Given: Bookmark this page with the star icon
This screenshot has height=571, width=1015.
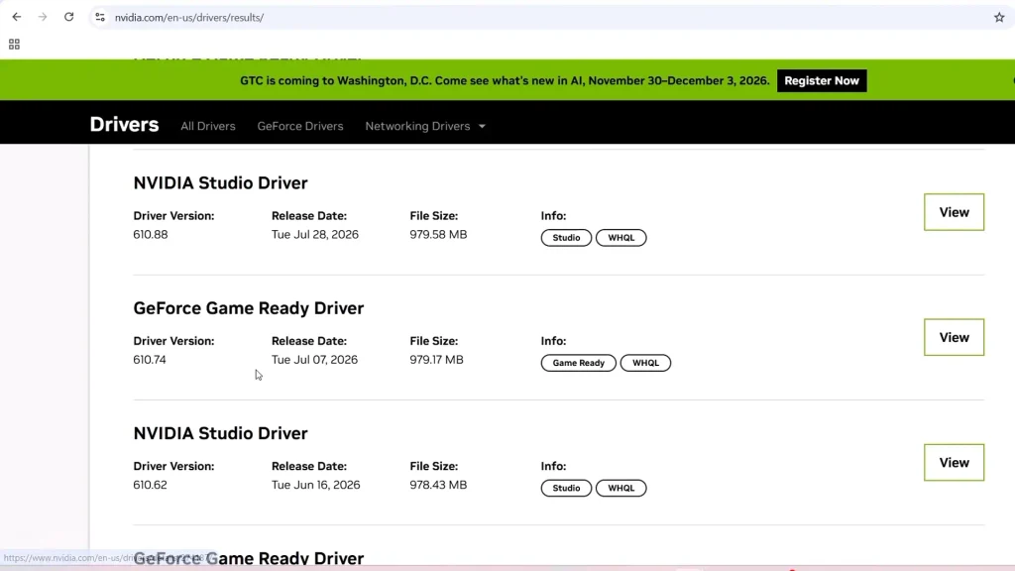Looking at the screenshot, I should coord(999,18).
